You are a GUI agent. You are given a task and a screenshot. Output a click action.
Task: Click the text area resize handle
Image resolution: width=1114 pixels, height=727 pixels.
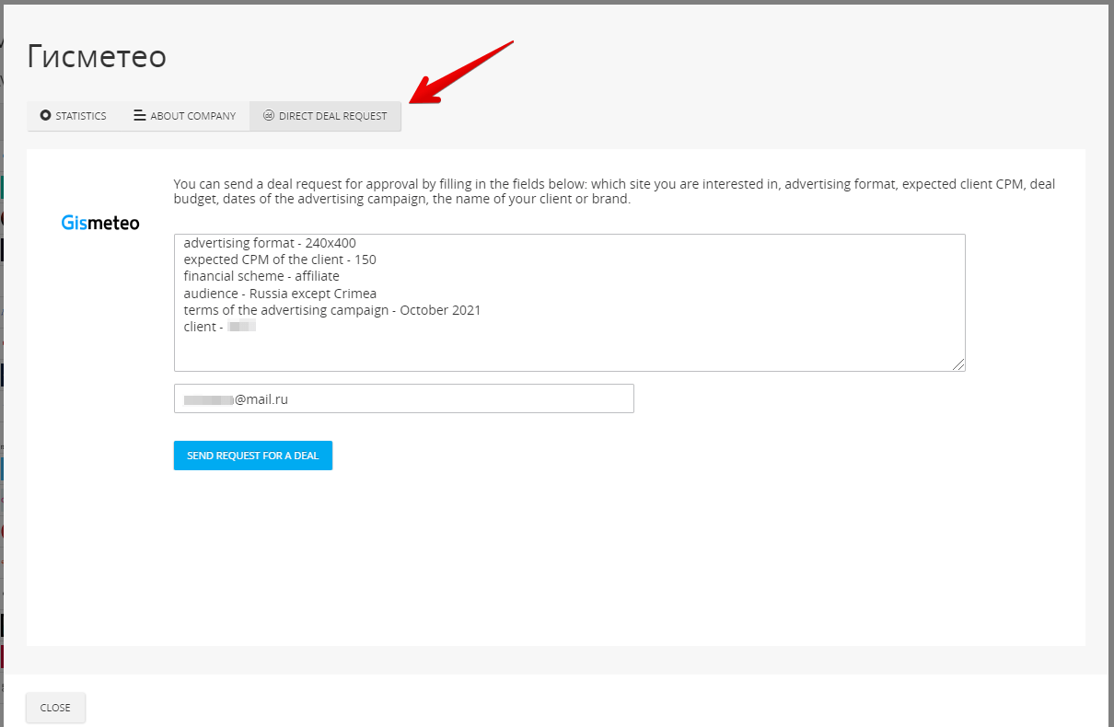[958, 364]
